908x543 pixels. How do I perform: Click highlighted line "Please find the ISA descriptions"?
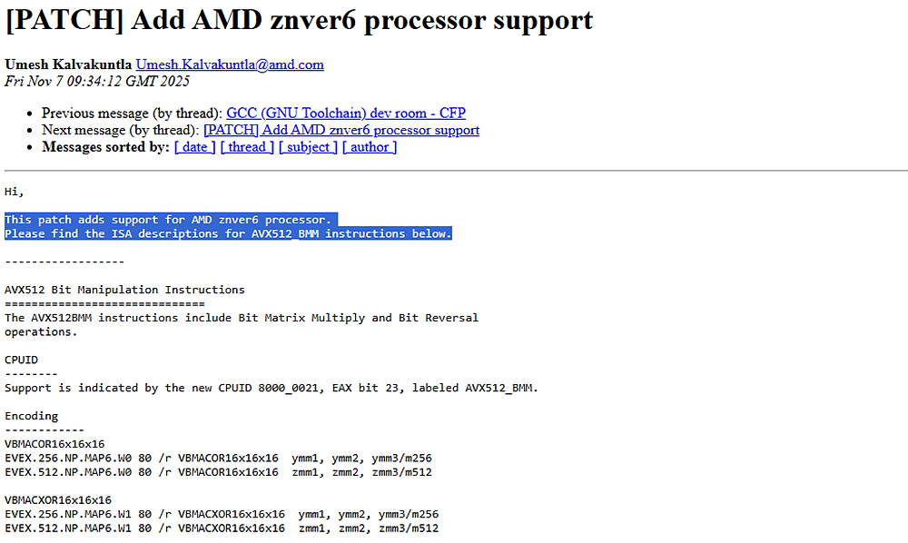coord(227,233)
